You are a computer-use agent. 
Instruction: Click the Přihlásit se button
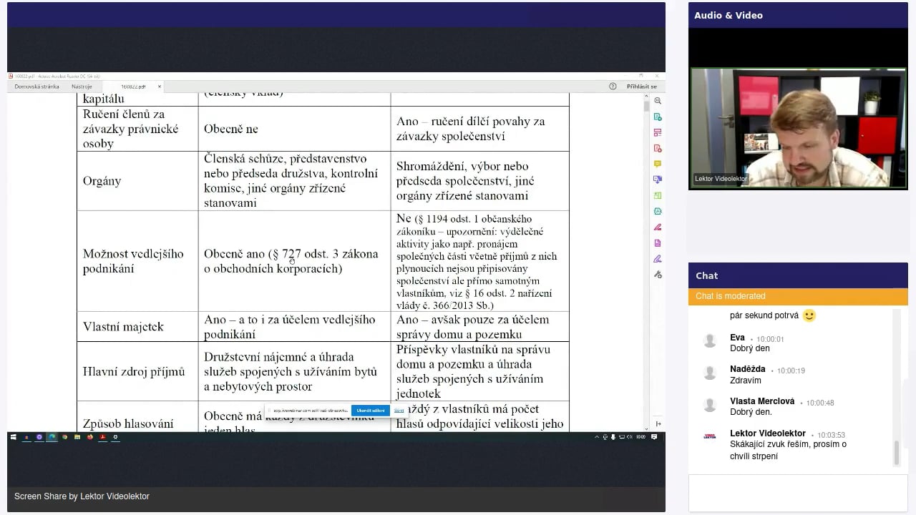pos(641,87)
